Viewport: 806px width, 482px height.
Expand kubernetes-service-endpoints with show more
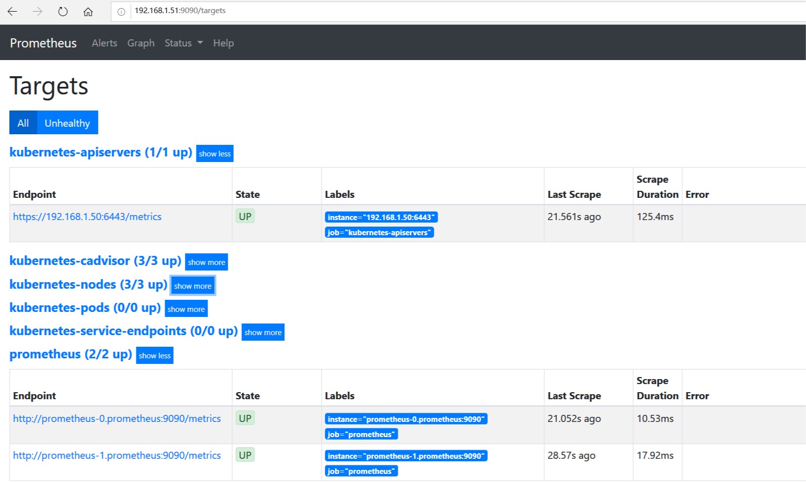(x=263, y=332)
